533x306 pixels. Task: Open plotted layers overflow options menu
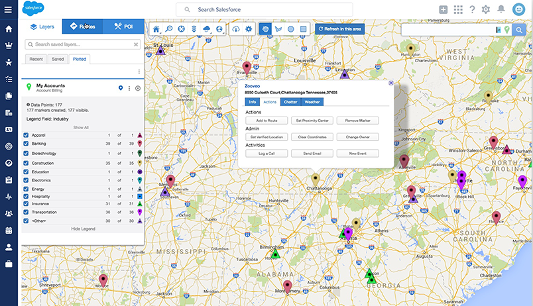point(138,72)
